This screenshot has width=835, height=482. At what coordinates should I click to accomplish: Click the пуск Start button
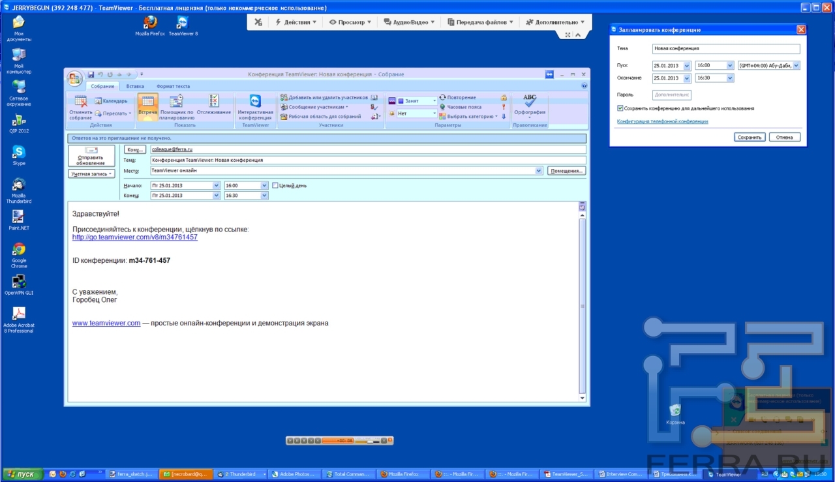tap(22, 474)
